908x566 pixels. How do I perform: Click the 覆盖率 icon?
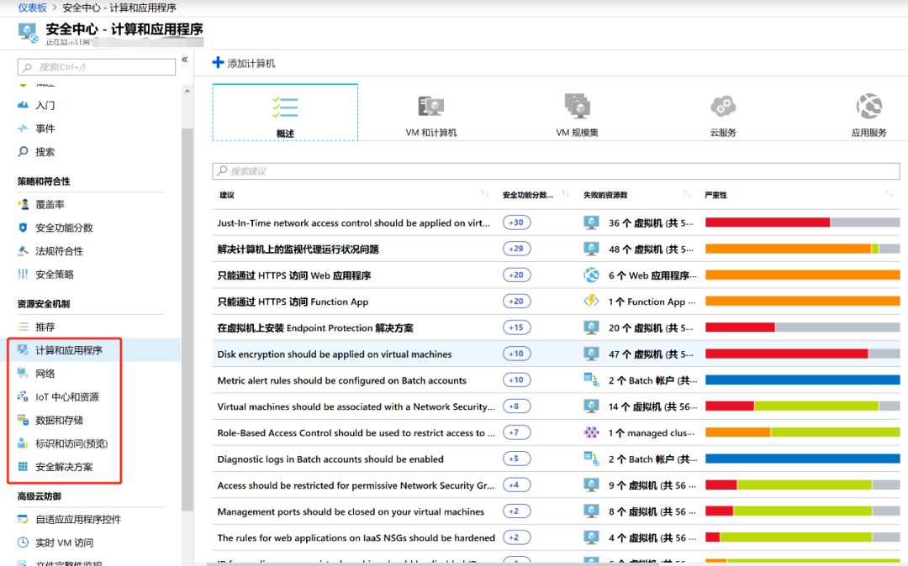point(24,204)
